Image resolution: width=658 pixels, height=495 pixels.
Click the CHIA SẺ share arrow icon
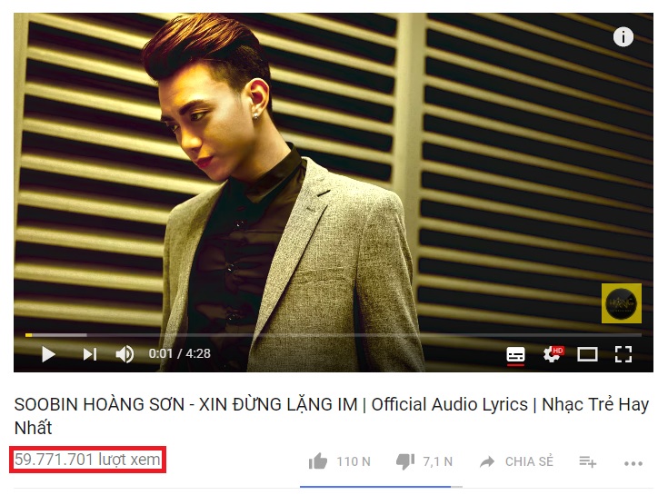tap(487, 462)
